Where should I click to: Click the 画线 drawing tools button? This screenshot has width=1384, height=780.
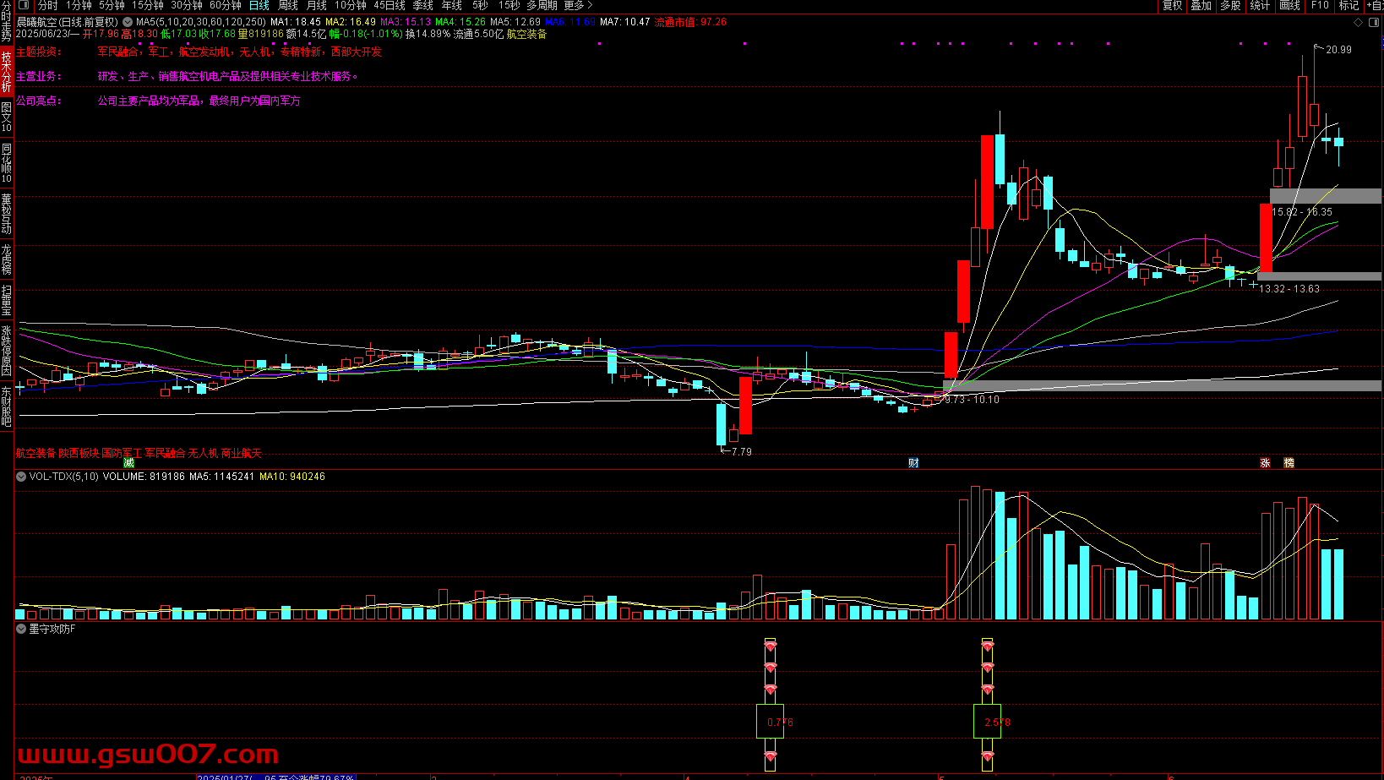1289,6
